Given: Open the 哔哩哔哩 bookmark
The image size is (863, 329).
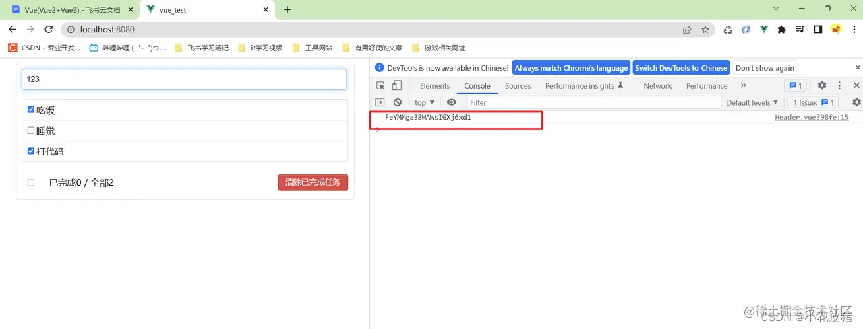Looking at the screenshot, I should 127,48.
